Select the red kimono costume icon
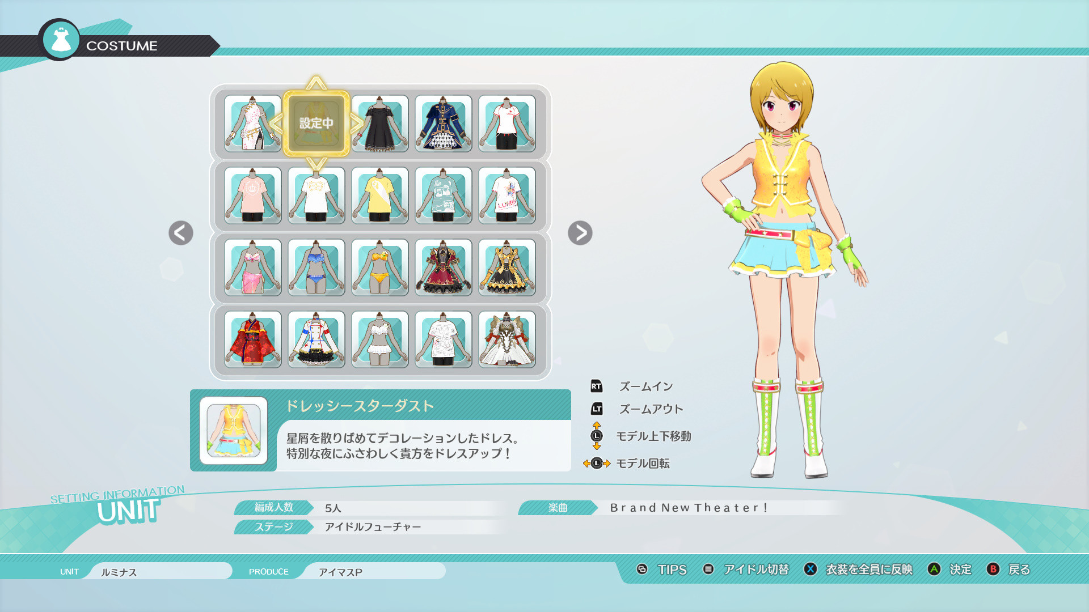The height and width of the screenshot is (612, 1089). [252, 340]
